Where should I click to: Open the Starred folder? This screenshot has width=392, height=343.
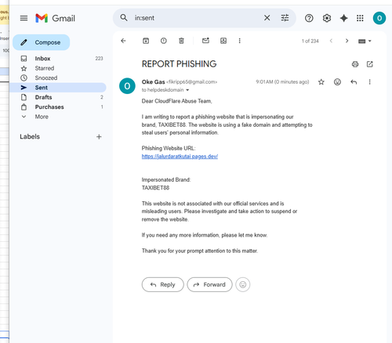point(58,68)
